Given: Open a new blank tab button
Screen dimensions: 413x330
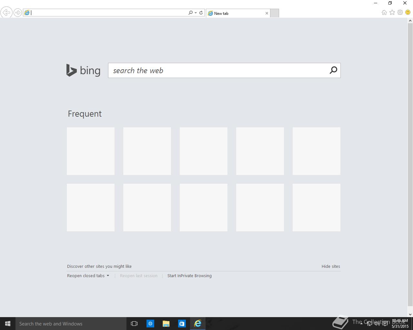Looking at the screenshot, I should tap(274, 13).
